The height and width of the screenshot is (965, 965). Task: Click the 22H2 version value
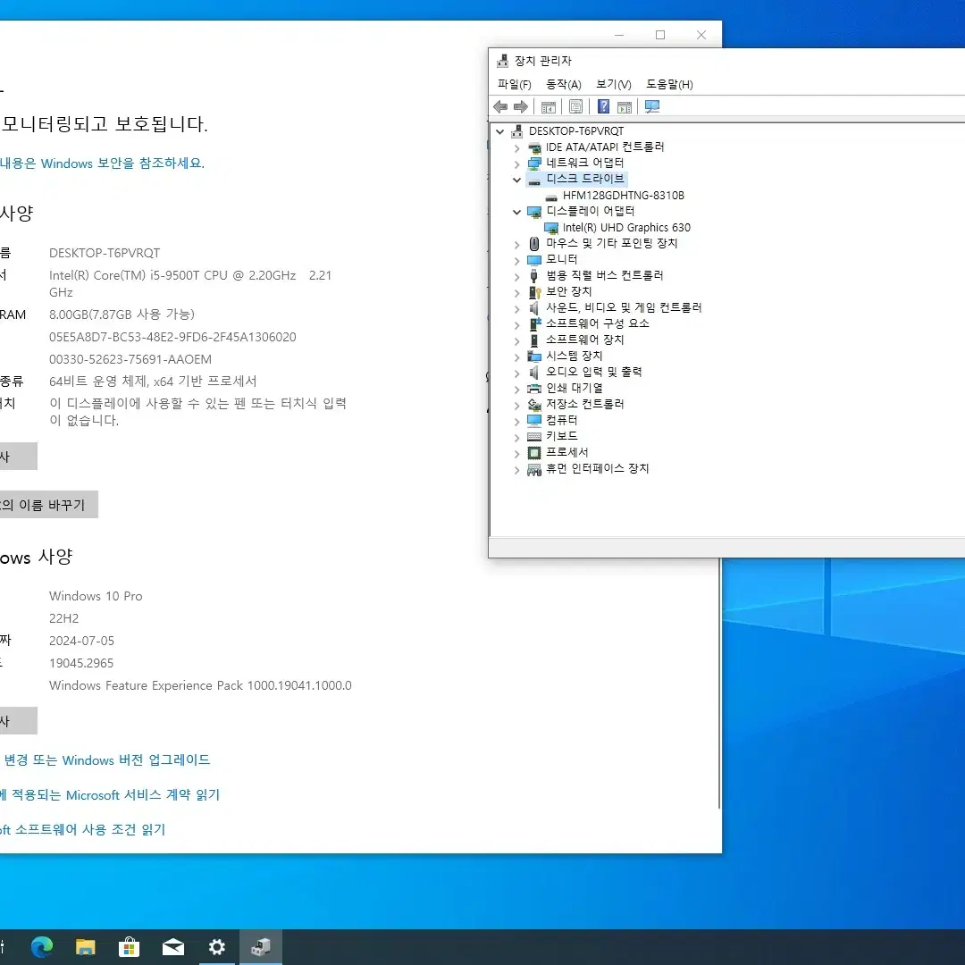64,618
